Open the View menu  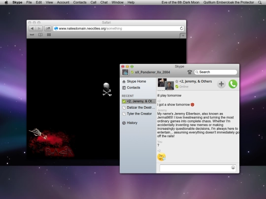point(49,2)
